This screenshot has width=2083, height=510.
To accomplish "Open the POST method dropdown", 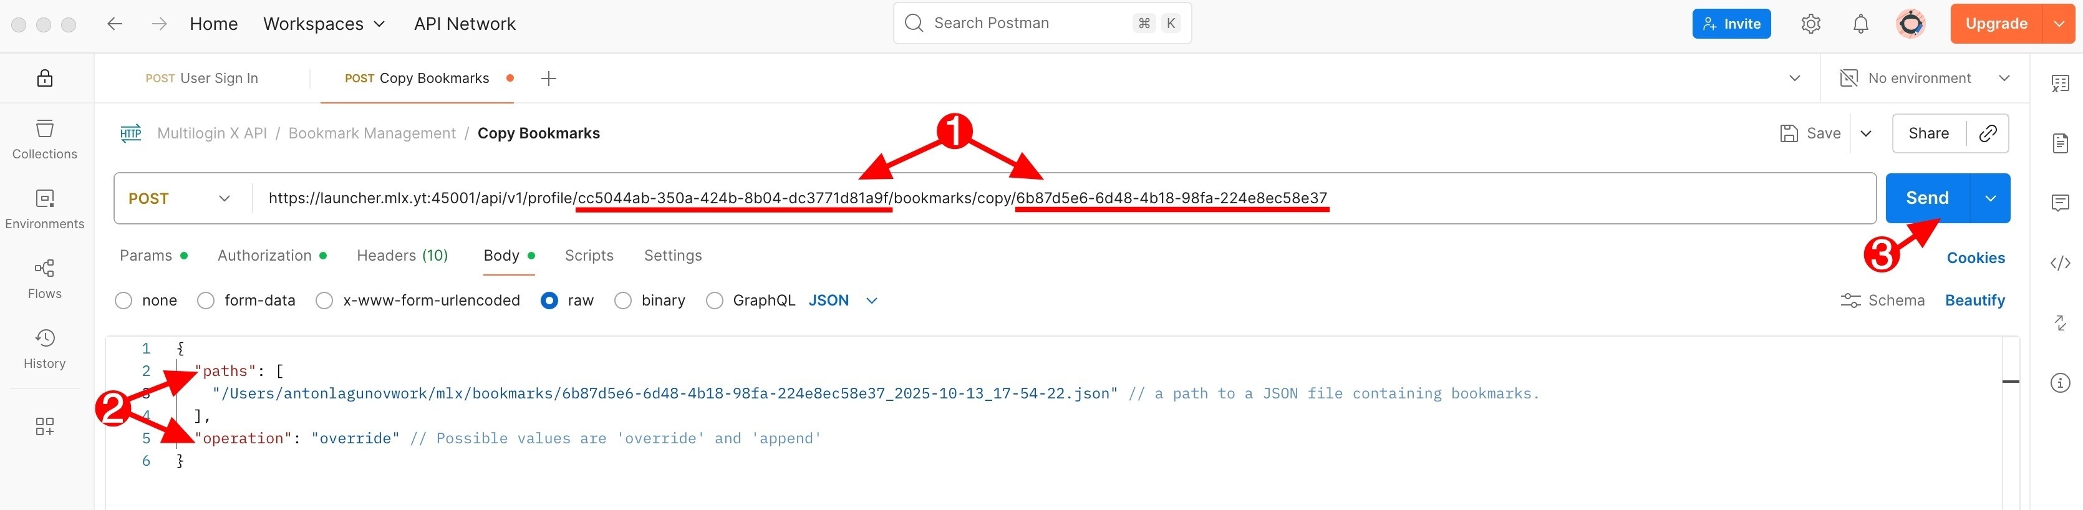I will tap(180, 199).
